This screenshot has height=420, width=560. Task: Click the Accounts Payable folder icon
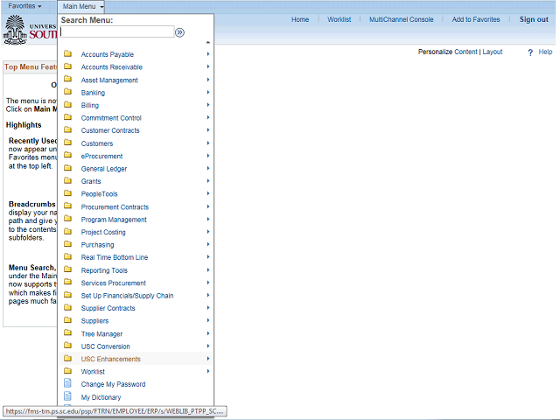(68, 54)
